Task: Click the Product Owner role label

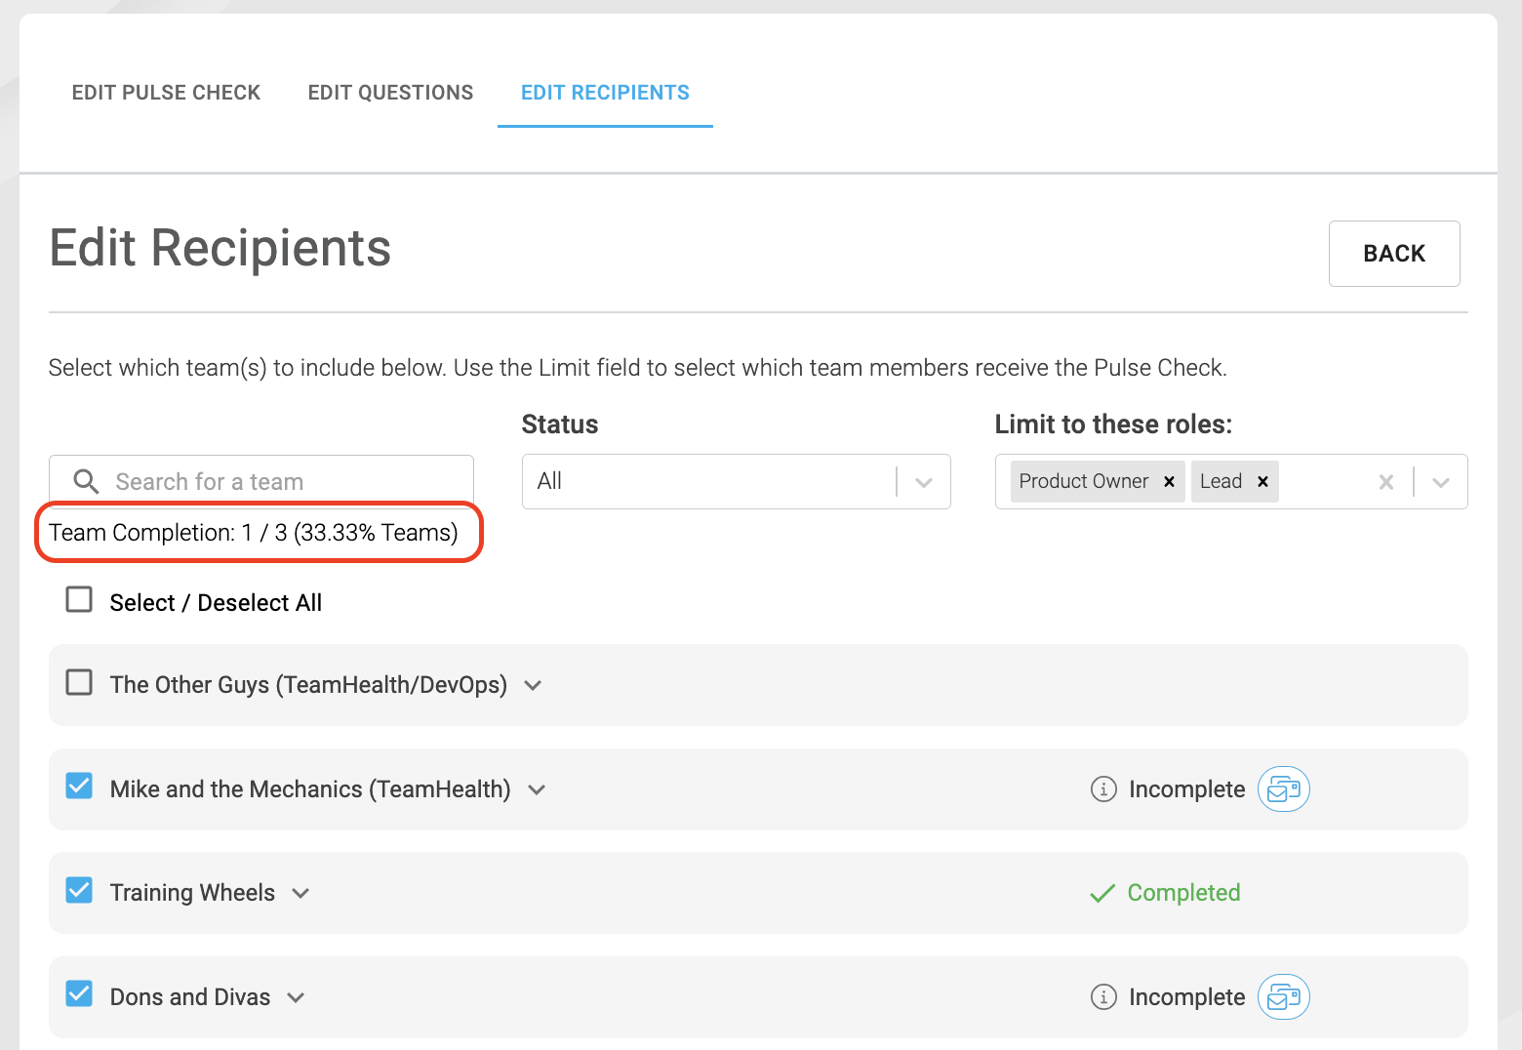Action: (1084, 481)
